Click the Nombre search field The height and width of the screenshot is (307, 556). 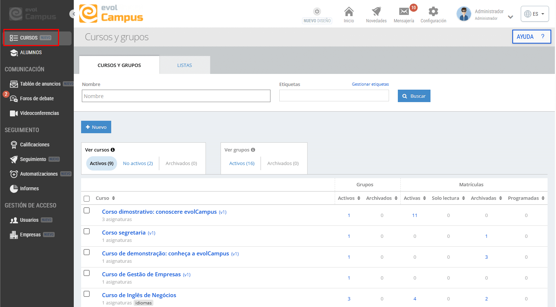[x=176, y=96]
